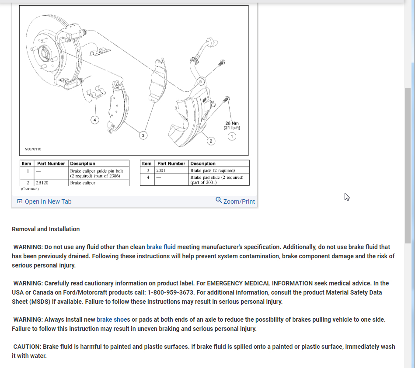
Task: Click the vertical scrollbar thumb
Action: coord(408,166)
